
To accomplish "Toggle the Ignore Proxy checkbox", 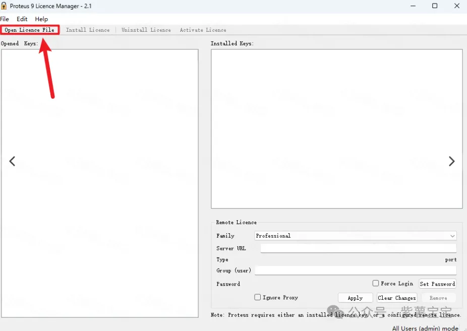I will [258, 297].
